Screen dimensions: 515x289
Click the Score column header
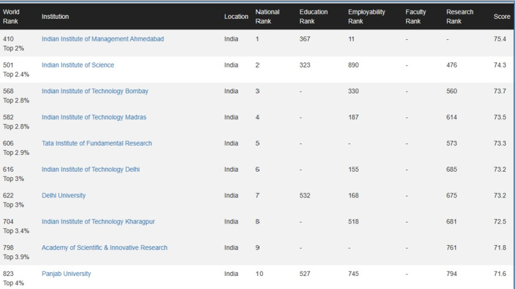coord(502,17)
